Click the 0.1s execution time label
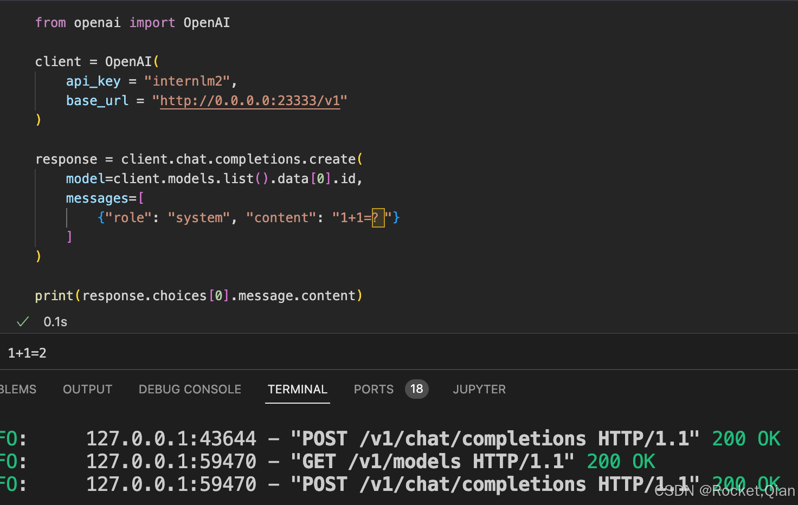The width and height of the screenshot is (798, 505). pos(55,322)
